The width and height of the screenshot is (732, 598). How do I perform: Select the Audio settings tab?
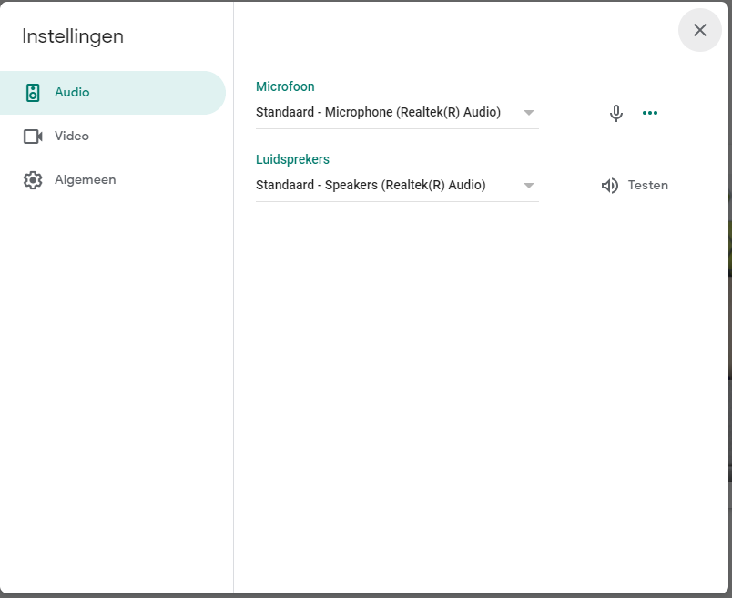point(113,93)
